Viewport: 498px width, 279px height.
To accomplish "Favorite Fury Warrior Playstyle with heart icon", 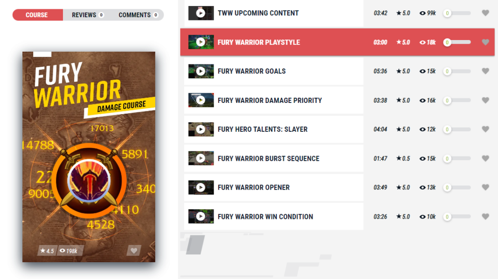I will (485, 42).
